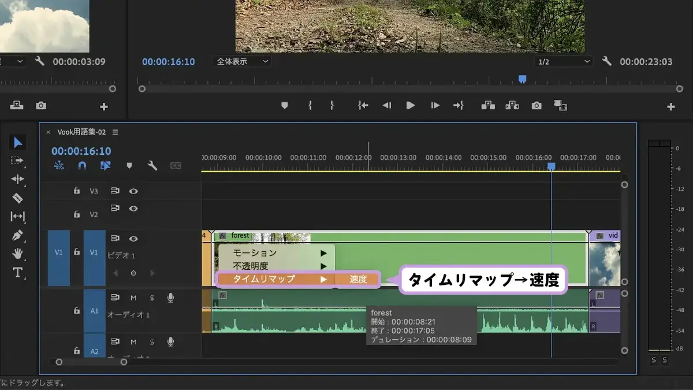Choose 速度 in the submenu

click(358, 279)
